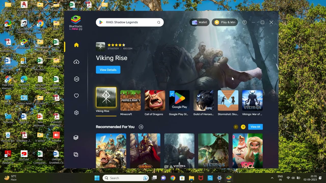Open File Explorer from the taskbar
Viewport: 326px width, 183px height.
tap(192, 178)
